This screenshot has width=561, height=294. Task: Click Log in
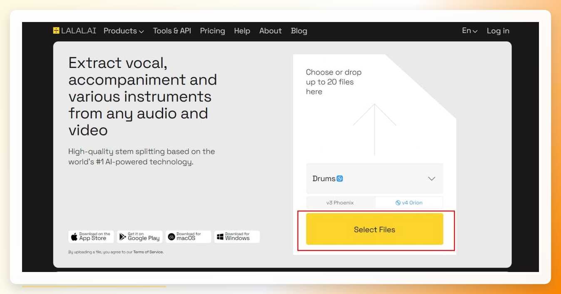pos(498,31)
